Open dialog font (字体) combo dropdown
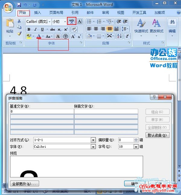 click(93, 147)
